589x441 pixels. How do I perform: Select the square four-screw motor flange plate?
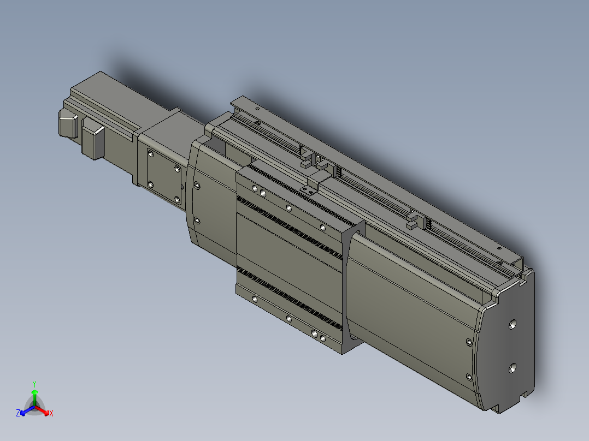pos(164,176)
